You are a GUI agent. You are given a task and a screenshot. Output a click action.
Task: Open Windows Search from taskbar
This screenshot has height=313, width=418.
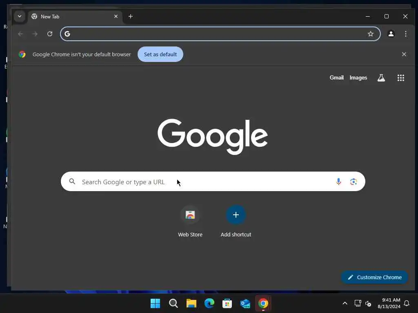(173, 303)
